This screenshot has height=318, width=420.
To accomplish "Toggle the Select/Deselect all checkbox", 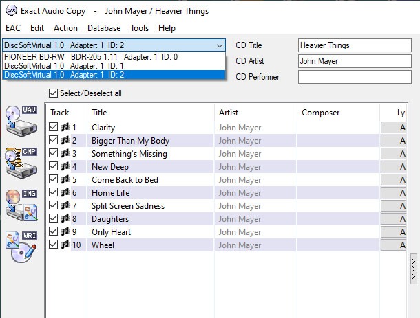I will click(53, 93).
